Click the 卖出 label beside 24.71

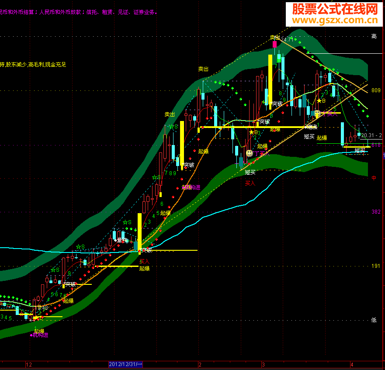point(275,37)
